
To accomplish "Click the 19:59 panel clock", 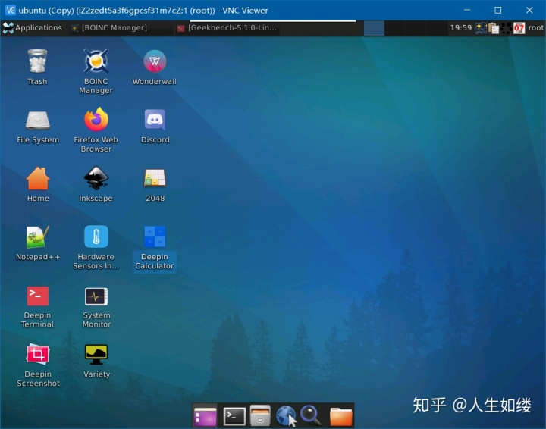I will click(x=461, y=28).
